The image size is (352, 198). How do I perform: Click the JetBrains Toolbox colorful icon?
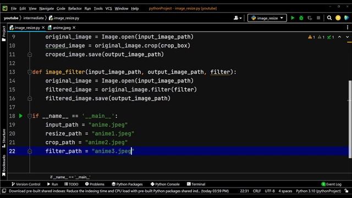tap(346, 18)
